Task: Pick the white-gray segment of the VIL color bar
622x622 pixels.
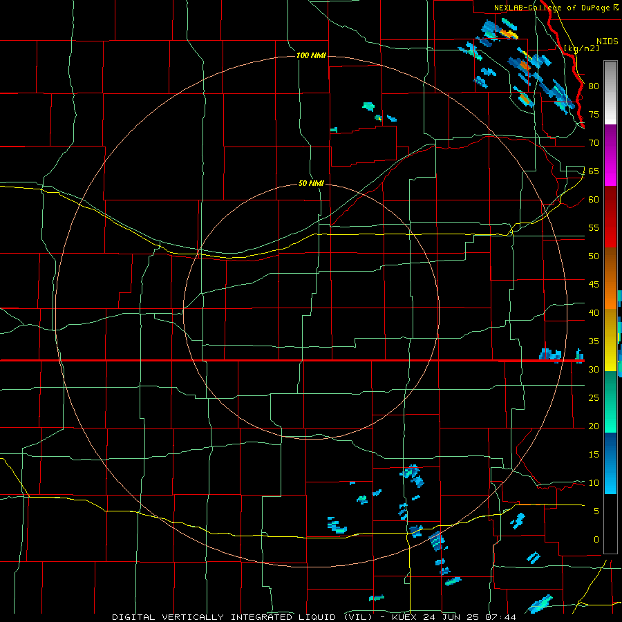Action: (610, 93)
